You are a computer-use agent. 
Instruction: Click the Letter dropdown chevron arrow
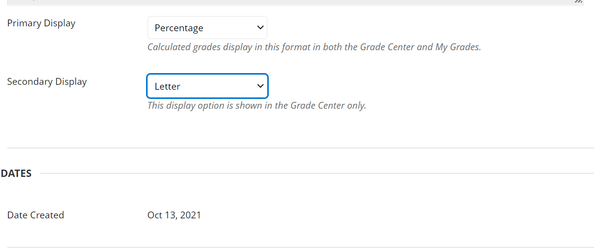260,86
